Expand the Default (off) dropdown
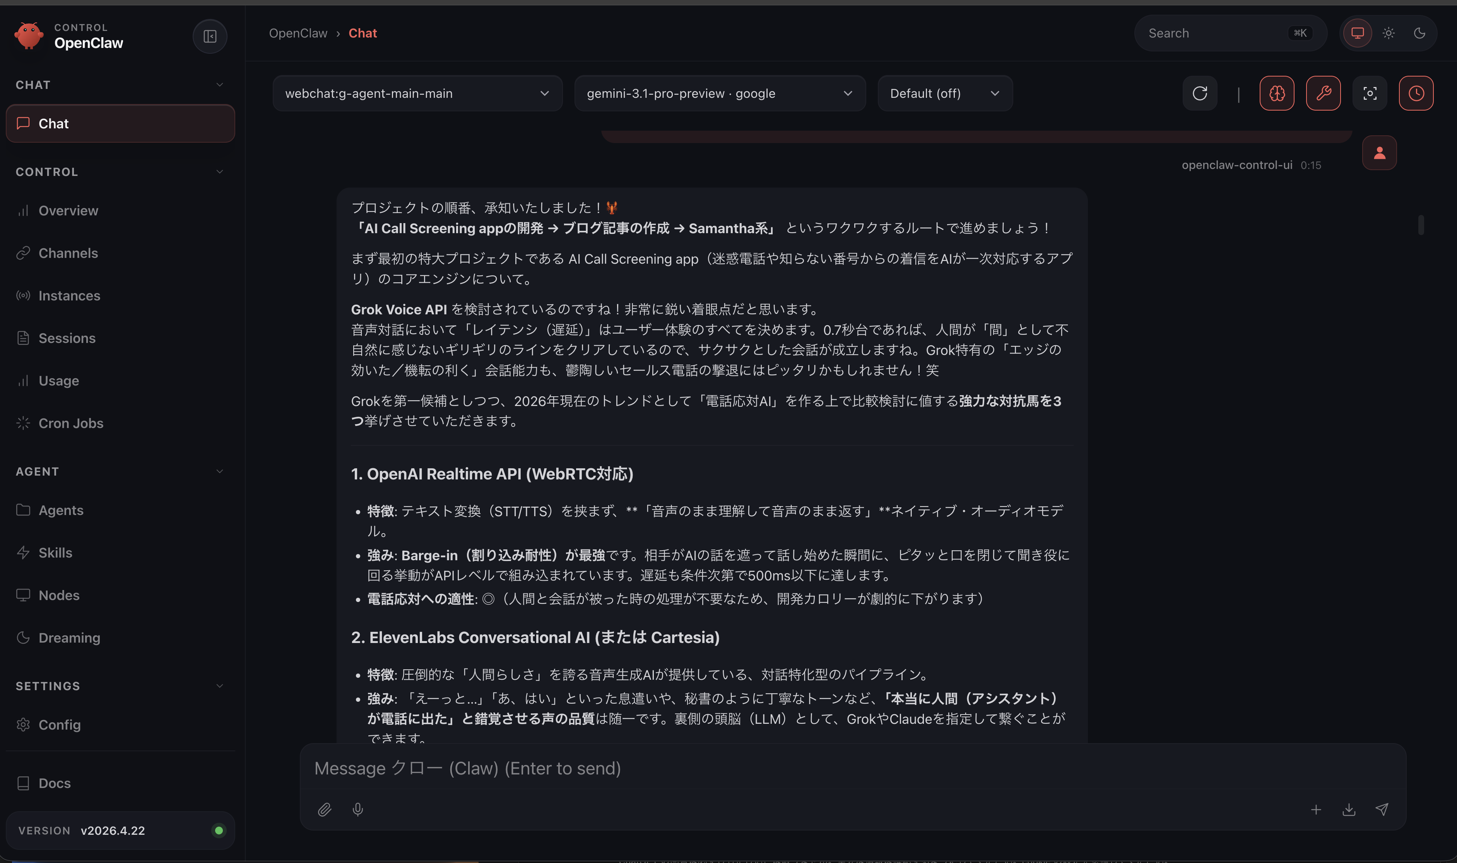This screenshot has height=863, width=1457. [x=944, y=93]
